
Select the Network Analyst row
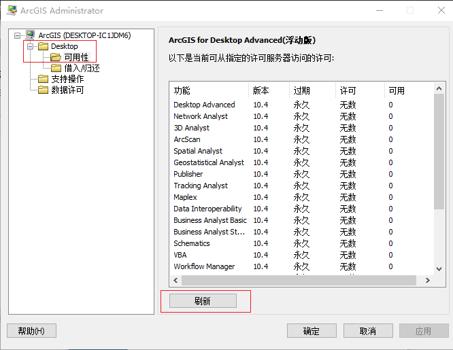point(301,116)
